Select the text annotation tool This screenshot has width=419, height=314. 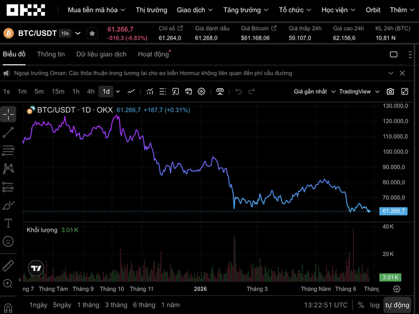tap(8, 223)
